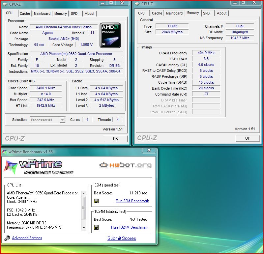Click OK in the right CPU-Z window

pyautogui.click(x=248, y=138)
